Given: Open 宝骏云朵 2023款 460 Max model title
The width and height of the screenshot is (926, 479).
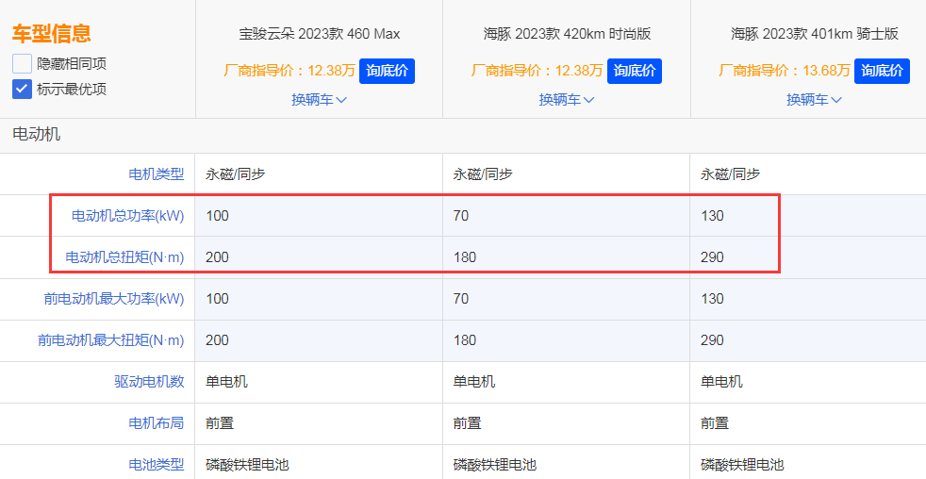Looking at the screenshot, I should [x=320, y=34].
